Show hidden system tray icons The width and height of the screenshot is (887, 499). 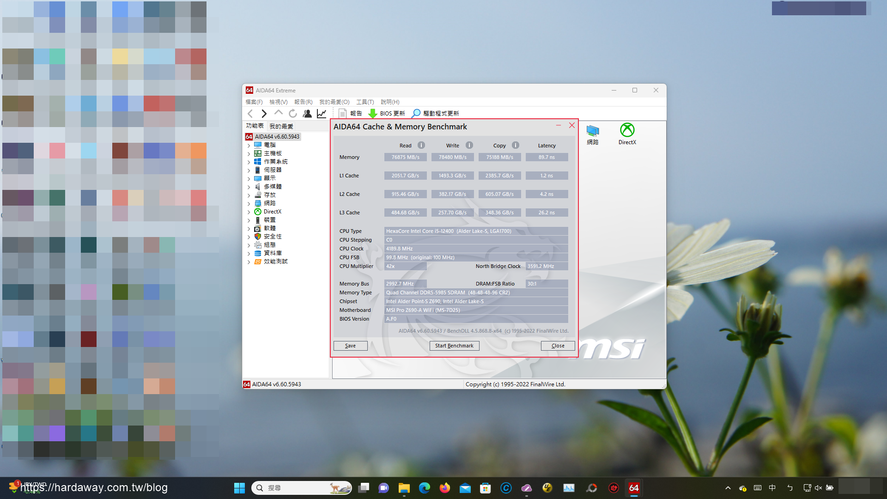tap(728, 488)
